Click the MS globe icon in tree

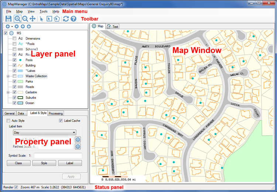pyautogui.click(x=11, y=33)
